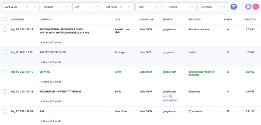Viewport: 261px width, 125px height.
Task: Sort by CITY column header
Action: pos(117,19)
